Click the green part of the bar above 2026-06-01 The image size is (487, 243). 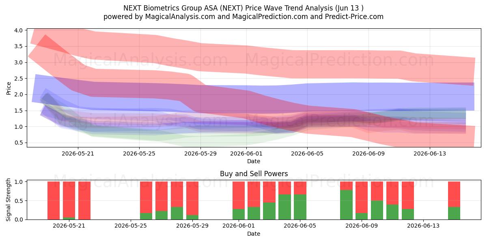pos(239,214)
